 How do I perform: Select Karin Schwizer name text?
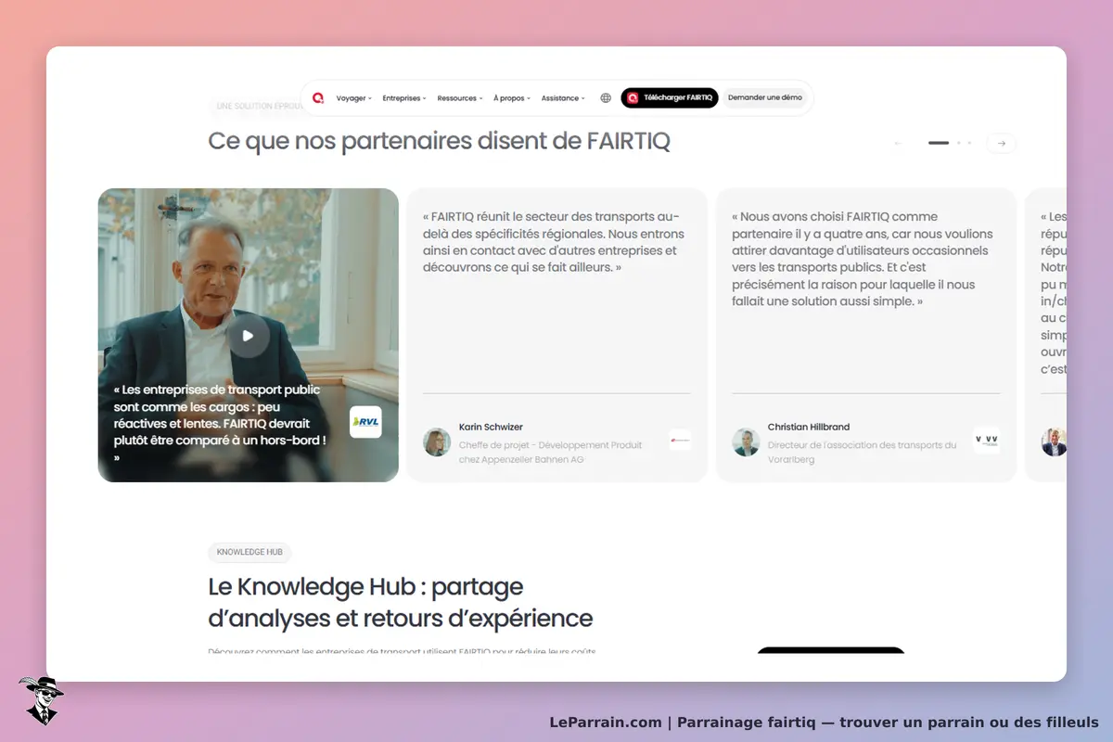coord(491,428)
